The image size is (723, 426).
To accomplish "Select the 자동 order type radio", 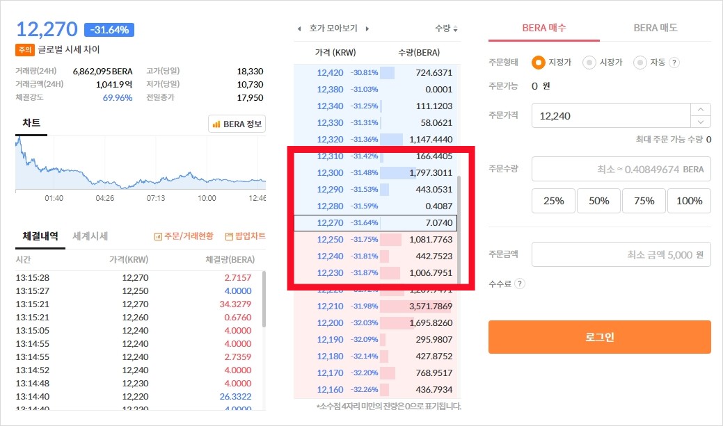I will click(640, 63).
